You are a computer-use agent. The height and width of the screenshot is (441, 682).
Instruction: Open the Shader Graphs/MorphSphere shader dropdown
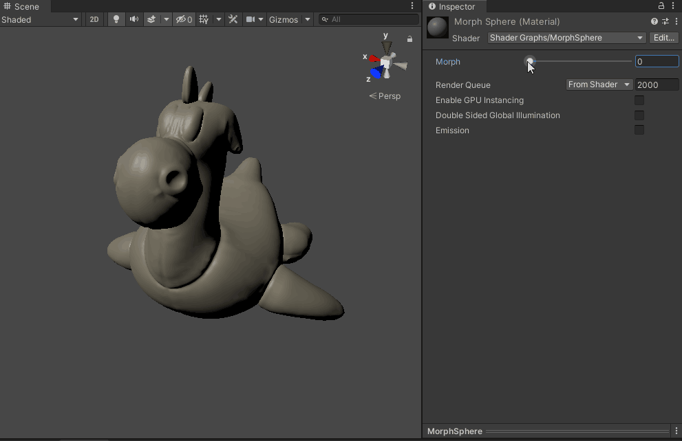(x=566, y=38)
